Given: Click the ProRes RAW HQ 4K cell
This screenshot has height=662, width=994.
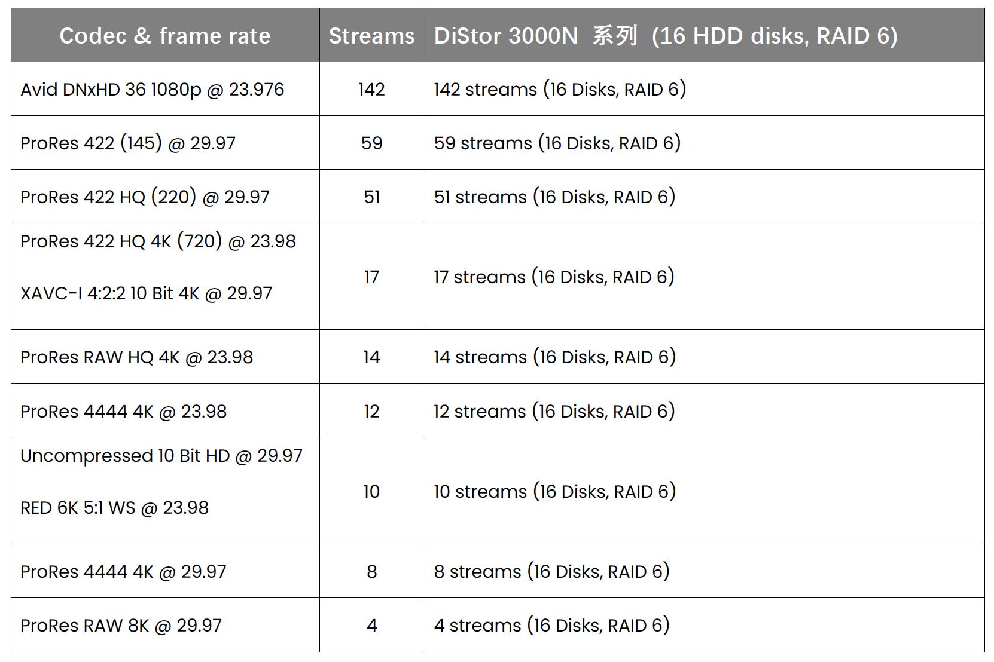Looking at the screenshot, I should tap(136, 357).
